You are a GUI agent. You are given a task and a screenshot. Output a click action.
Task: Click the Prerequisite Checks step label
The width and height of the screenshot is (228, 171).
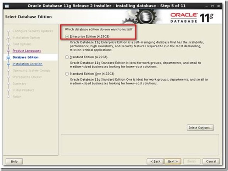click(27, 77)
